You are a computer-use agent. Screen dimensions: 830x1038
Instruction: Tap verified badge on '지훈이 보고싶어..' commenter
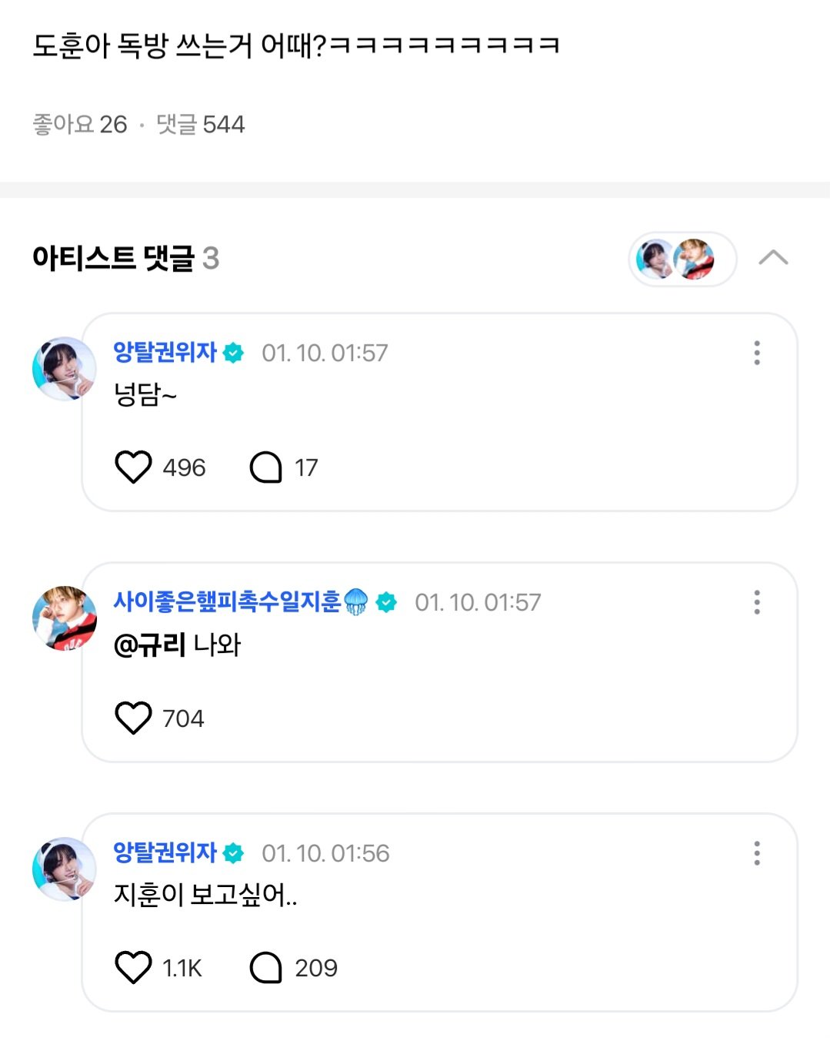[x=233, y=853]
